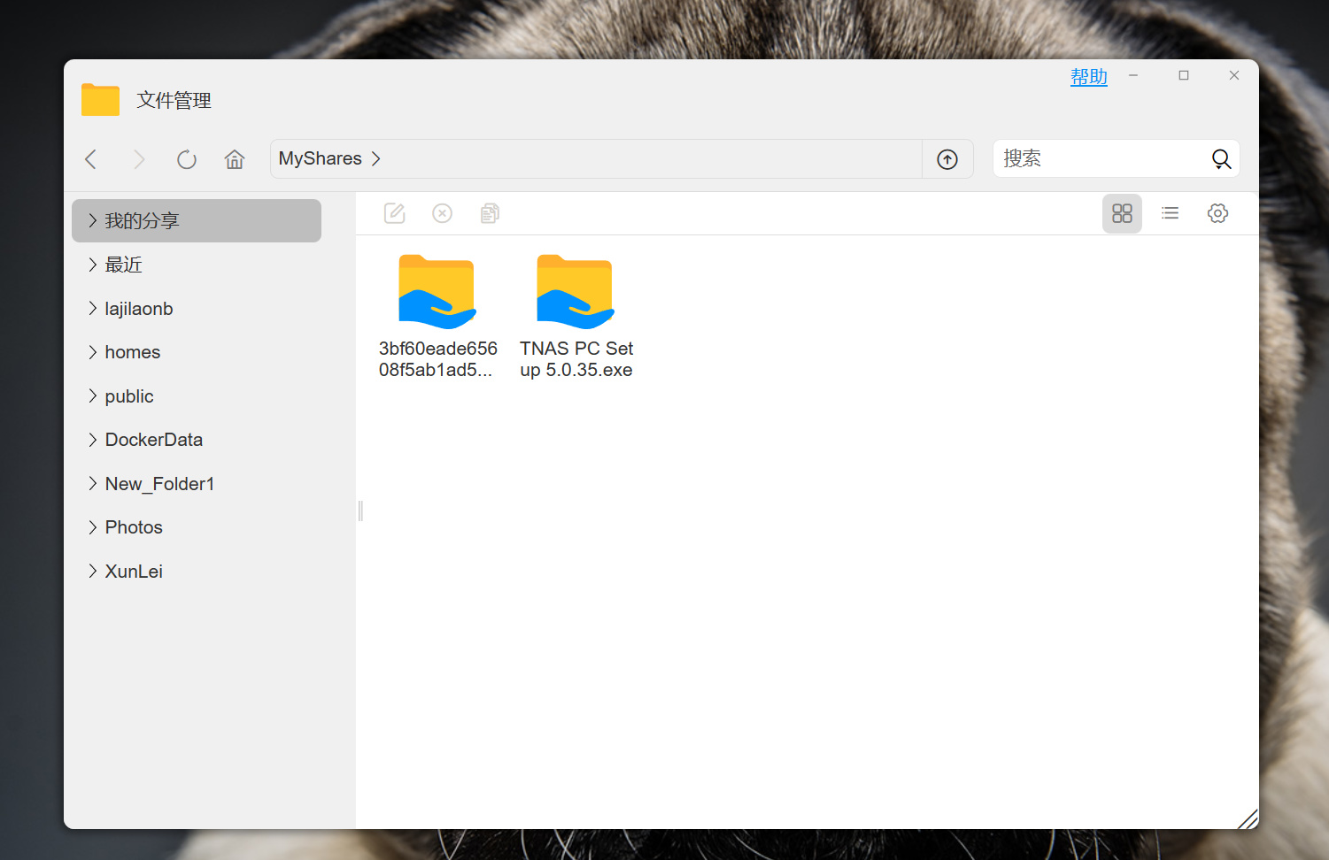Close the 文件管理 window
Screen dimensions: 1329x860
1234,76
